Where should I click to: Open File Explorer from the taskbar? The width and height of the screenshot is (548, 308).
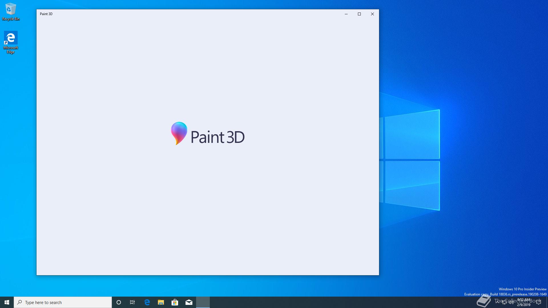161,302
